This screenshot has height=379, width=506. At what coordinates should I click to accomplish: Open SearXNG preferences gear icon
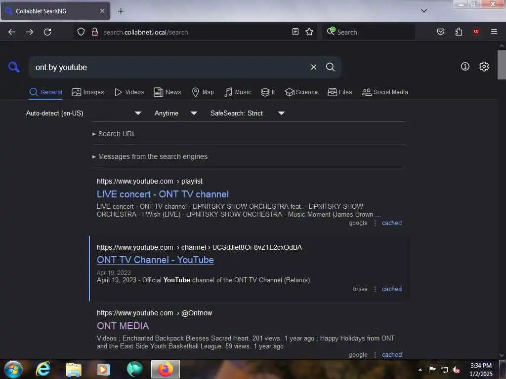coord(484,67)
